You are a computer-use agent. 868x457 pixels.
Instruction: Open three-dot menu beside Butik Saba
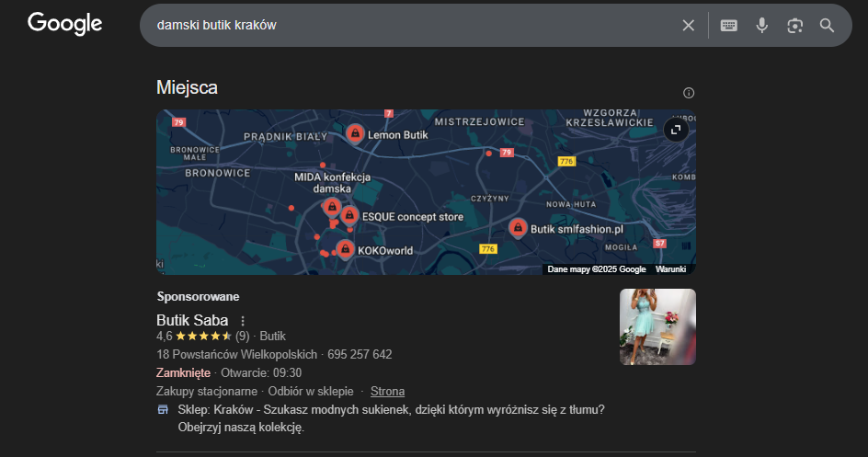(x=243, y=321)
